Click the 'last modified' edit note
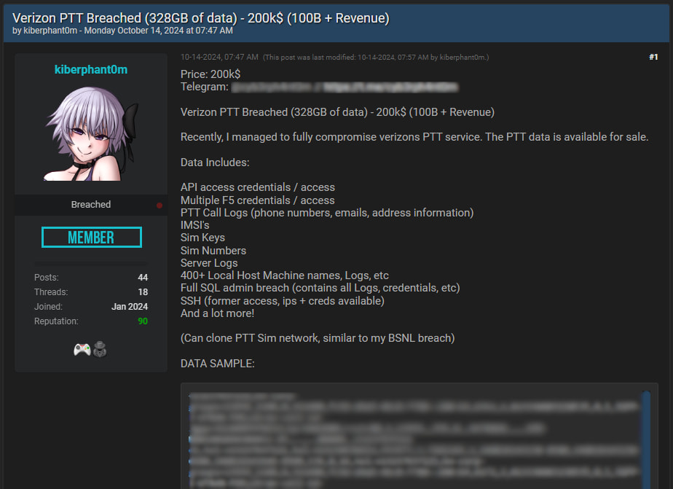 376,57
